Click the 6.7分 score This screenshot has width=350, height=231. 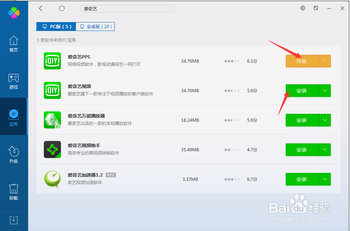coord(252,179)
